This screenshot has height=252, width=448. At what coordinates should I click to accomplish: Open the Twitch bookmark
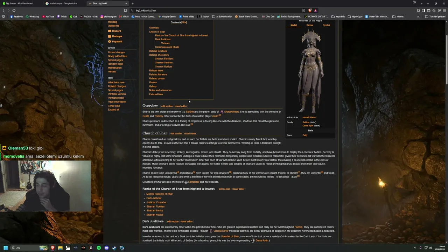point(62,16)
